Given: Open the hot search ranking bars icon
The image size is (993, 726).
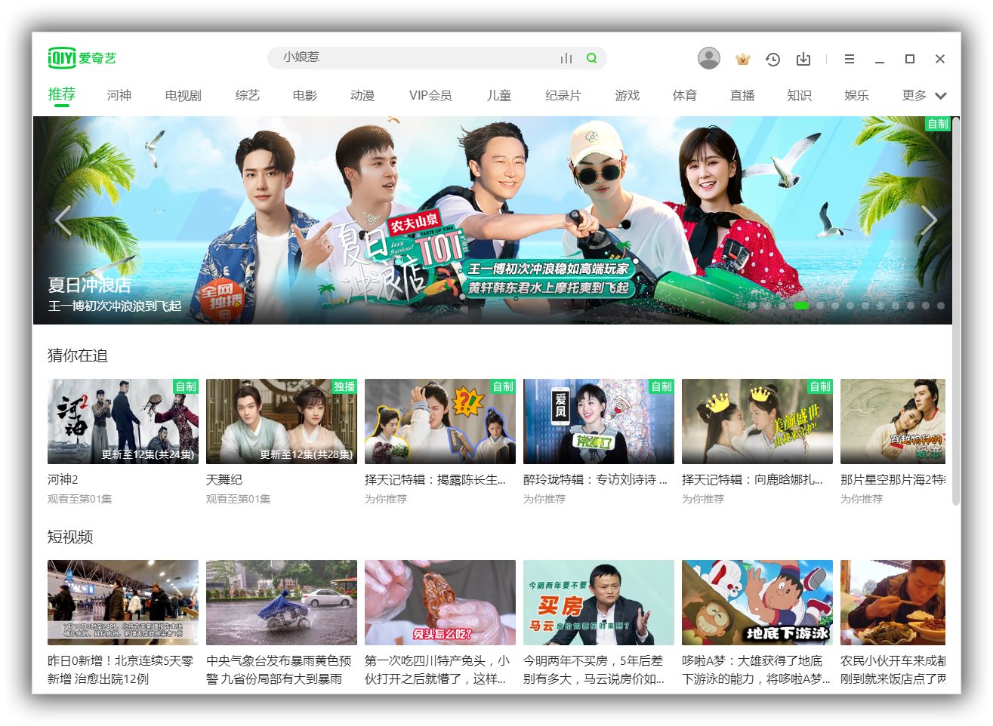Looking at the screenshot, I should [566, 58].
